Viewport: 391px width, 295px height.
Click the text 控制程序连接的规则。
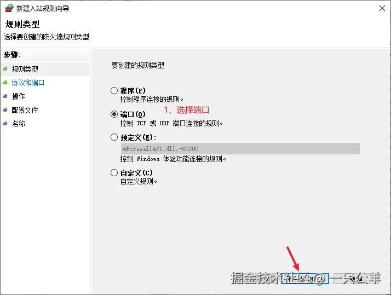[152, 100]
